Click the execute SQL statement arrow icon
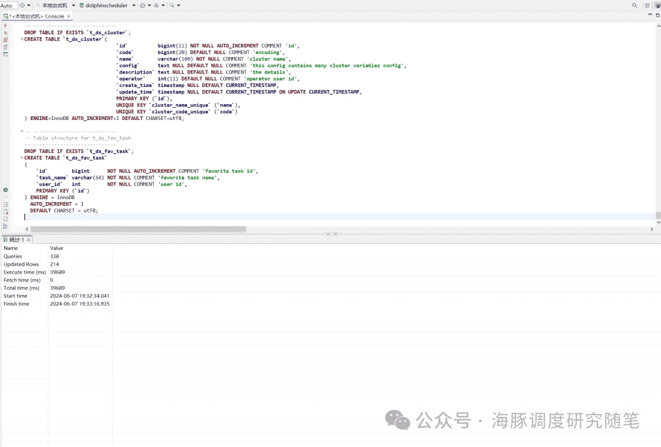Image resolution: width=661 pixels, height=447 pixels. [6, 26]
